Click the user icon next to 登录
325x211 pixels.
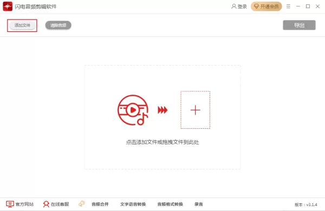click(234, 6)
